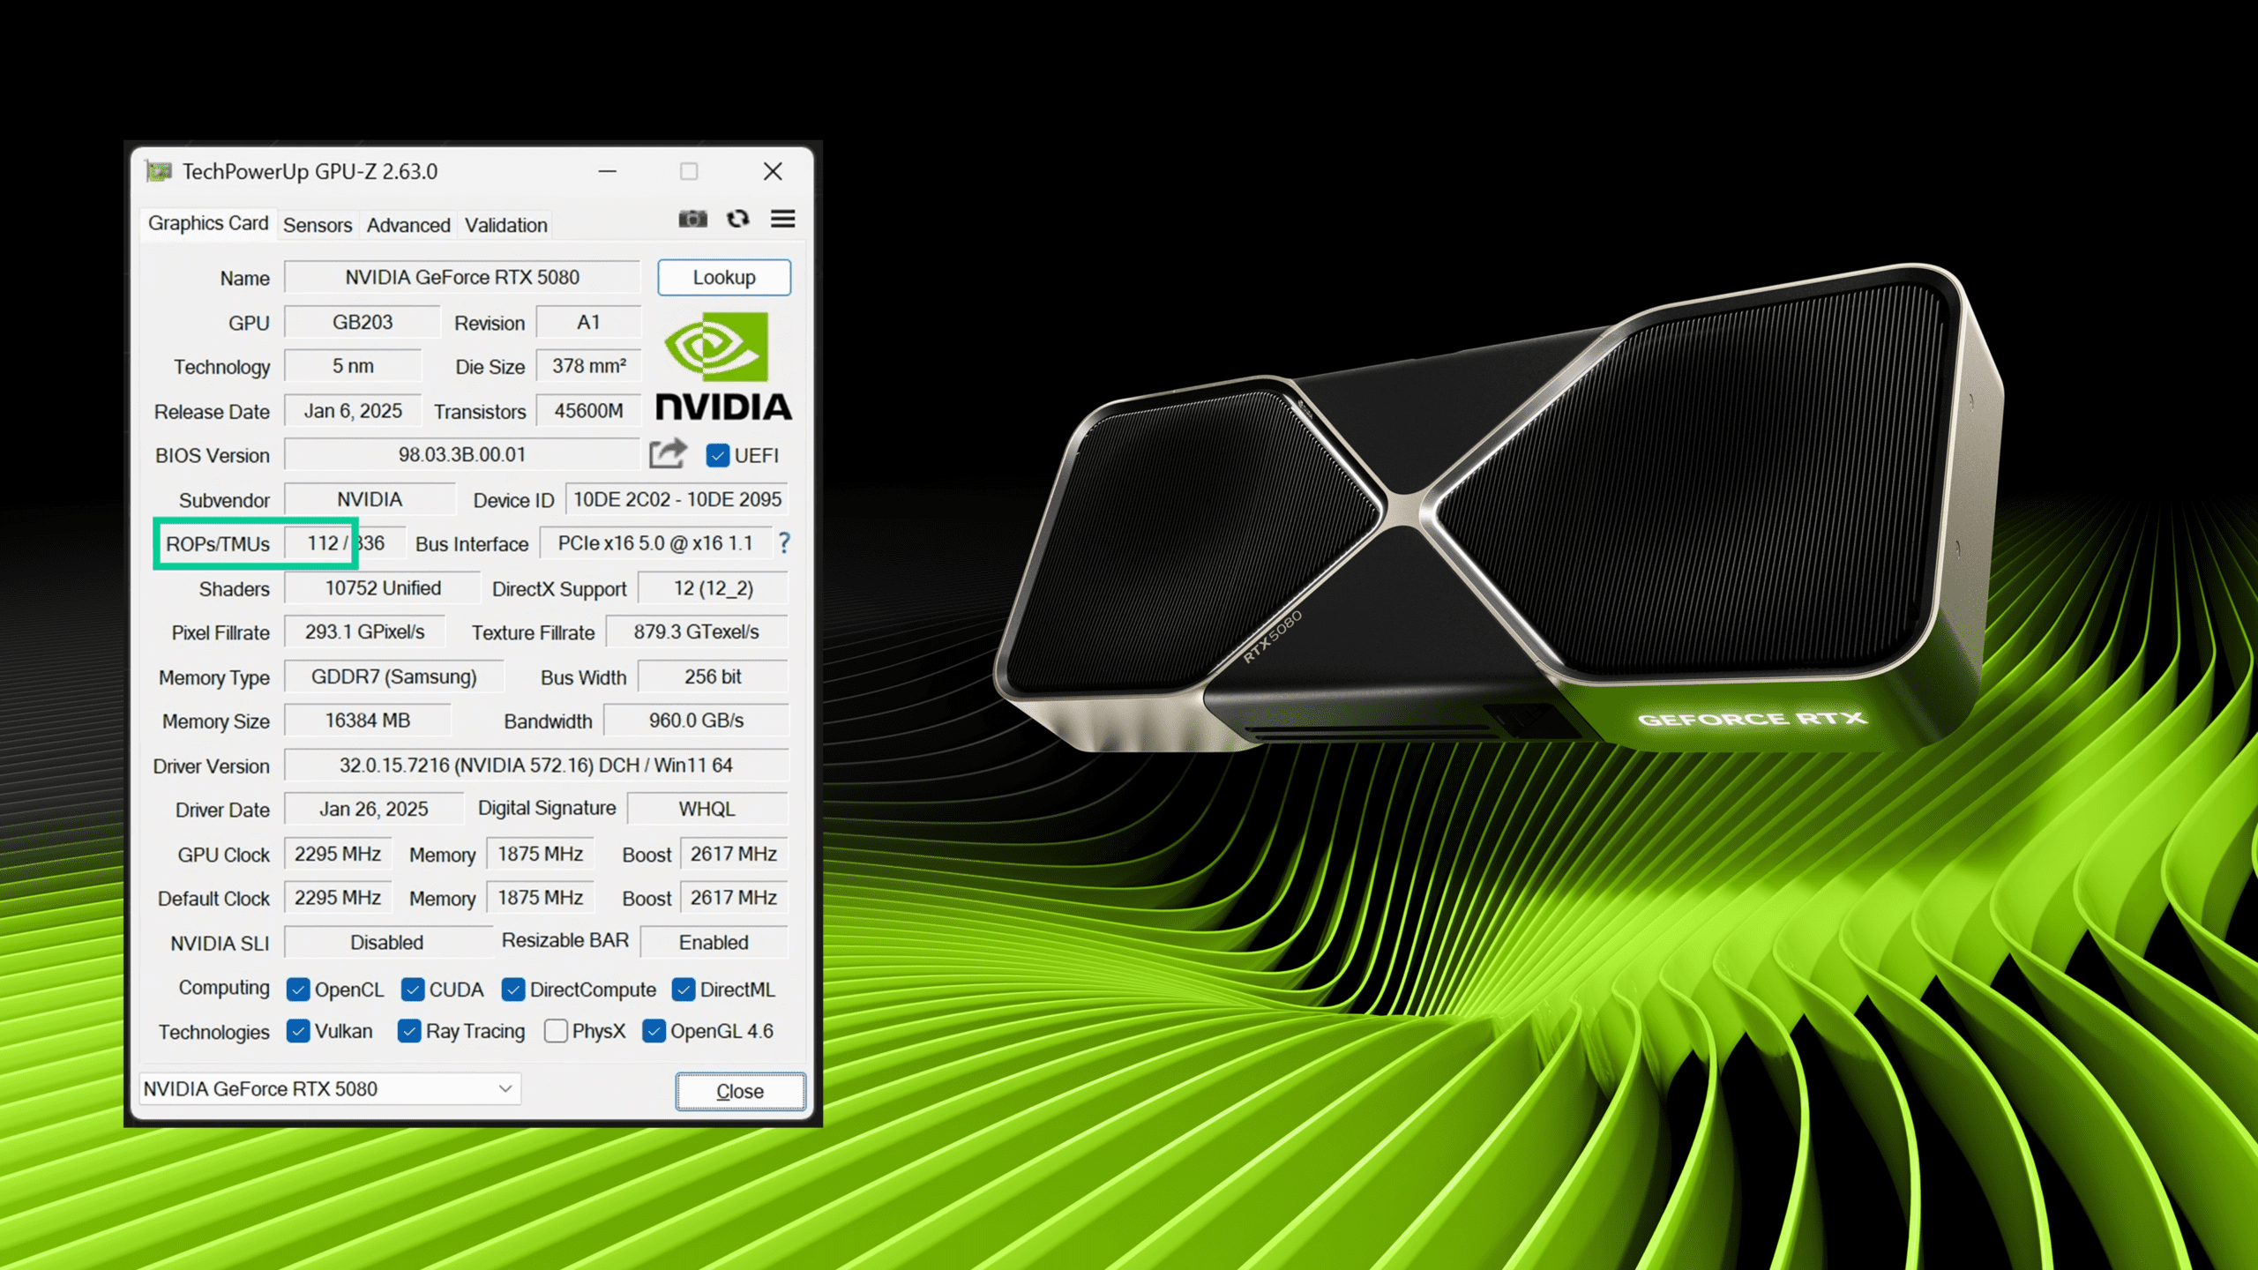Viewport: 2258px width, 1270px height.
Task: Switch to the Sensors tab
Action: tap(317, 225)
